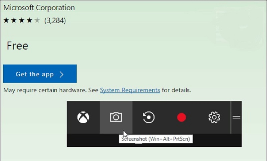
Task: Click the second rating star
Action: (x=14, y=21)
